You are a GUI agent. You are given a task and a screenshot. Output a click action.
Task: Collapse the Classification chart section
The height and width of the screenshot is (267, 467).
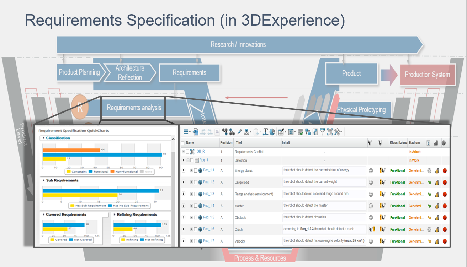[x=44, y=138]
